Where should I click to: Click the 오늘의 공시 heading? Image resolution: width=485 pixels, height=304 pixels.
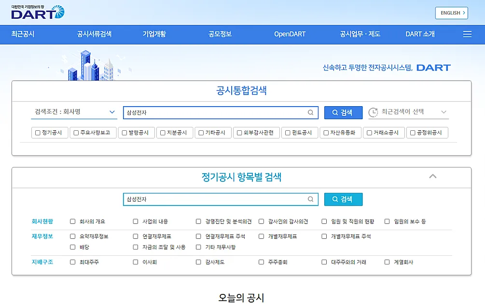(x=241, y=298)
